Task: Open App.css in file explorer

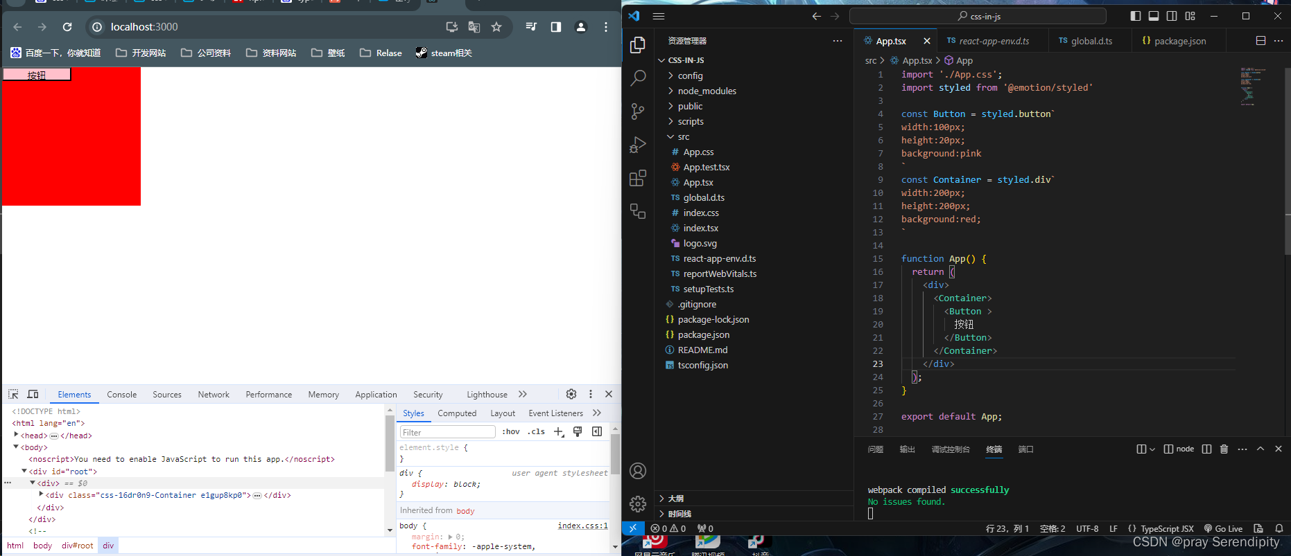Action: [754, 152]
